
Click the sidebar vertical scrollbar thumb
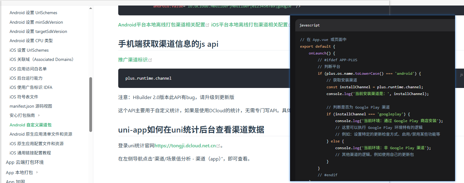[x=91, y=105]
